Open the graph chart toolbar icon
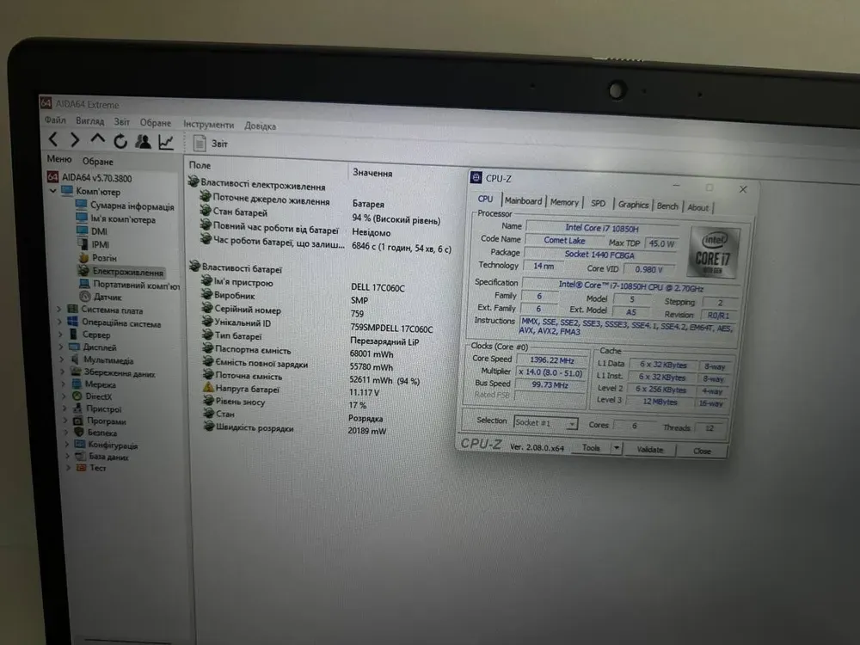Viewport: 860px width, 645px height. (x=166, y=142)
